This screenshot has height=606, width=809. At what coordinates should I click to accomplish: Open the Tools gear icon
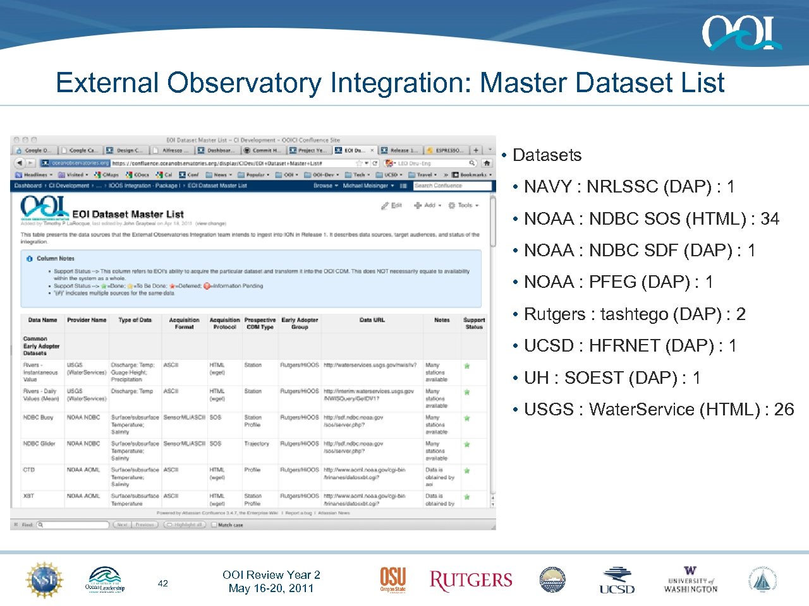click(451, 205)
